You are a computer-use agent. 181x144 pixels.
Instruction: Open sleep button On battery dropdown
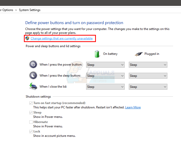[x=105, y=76]
